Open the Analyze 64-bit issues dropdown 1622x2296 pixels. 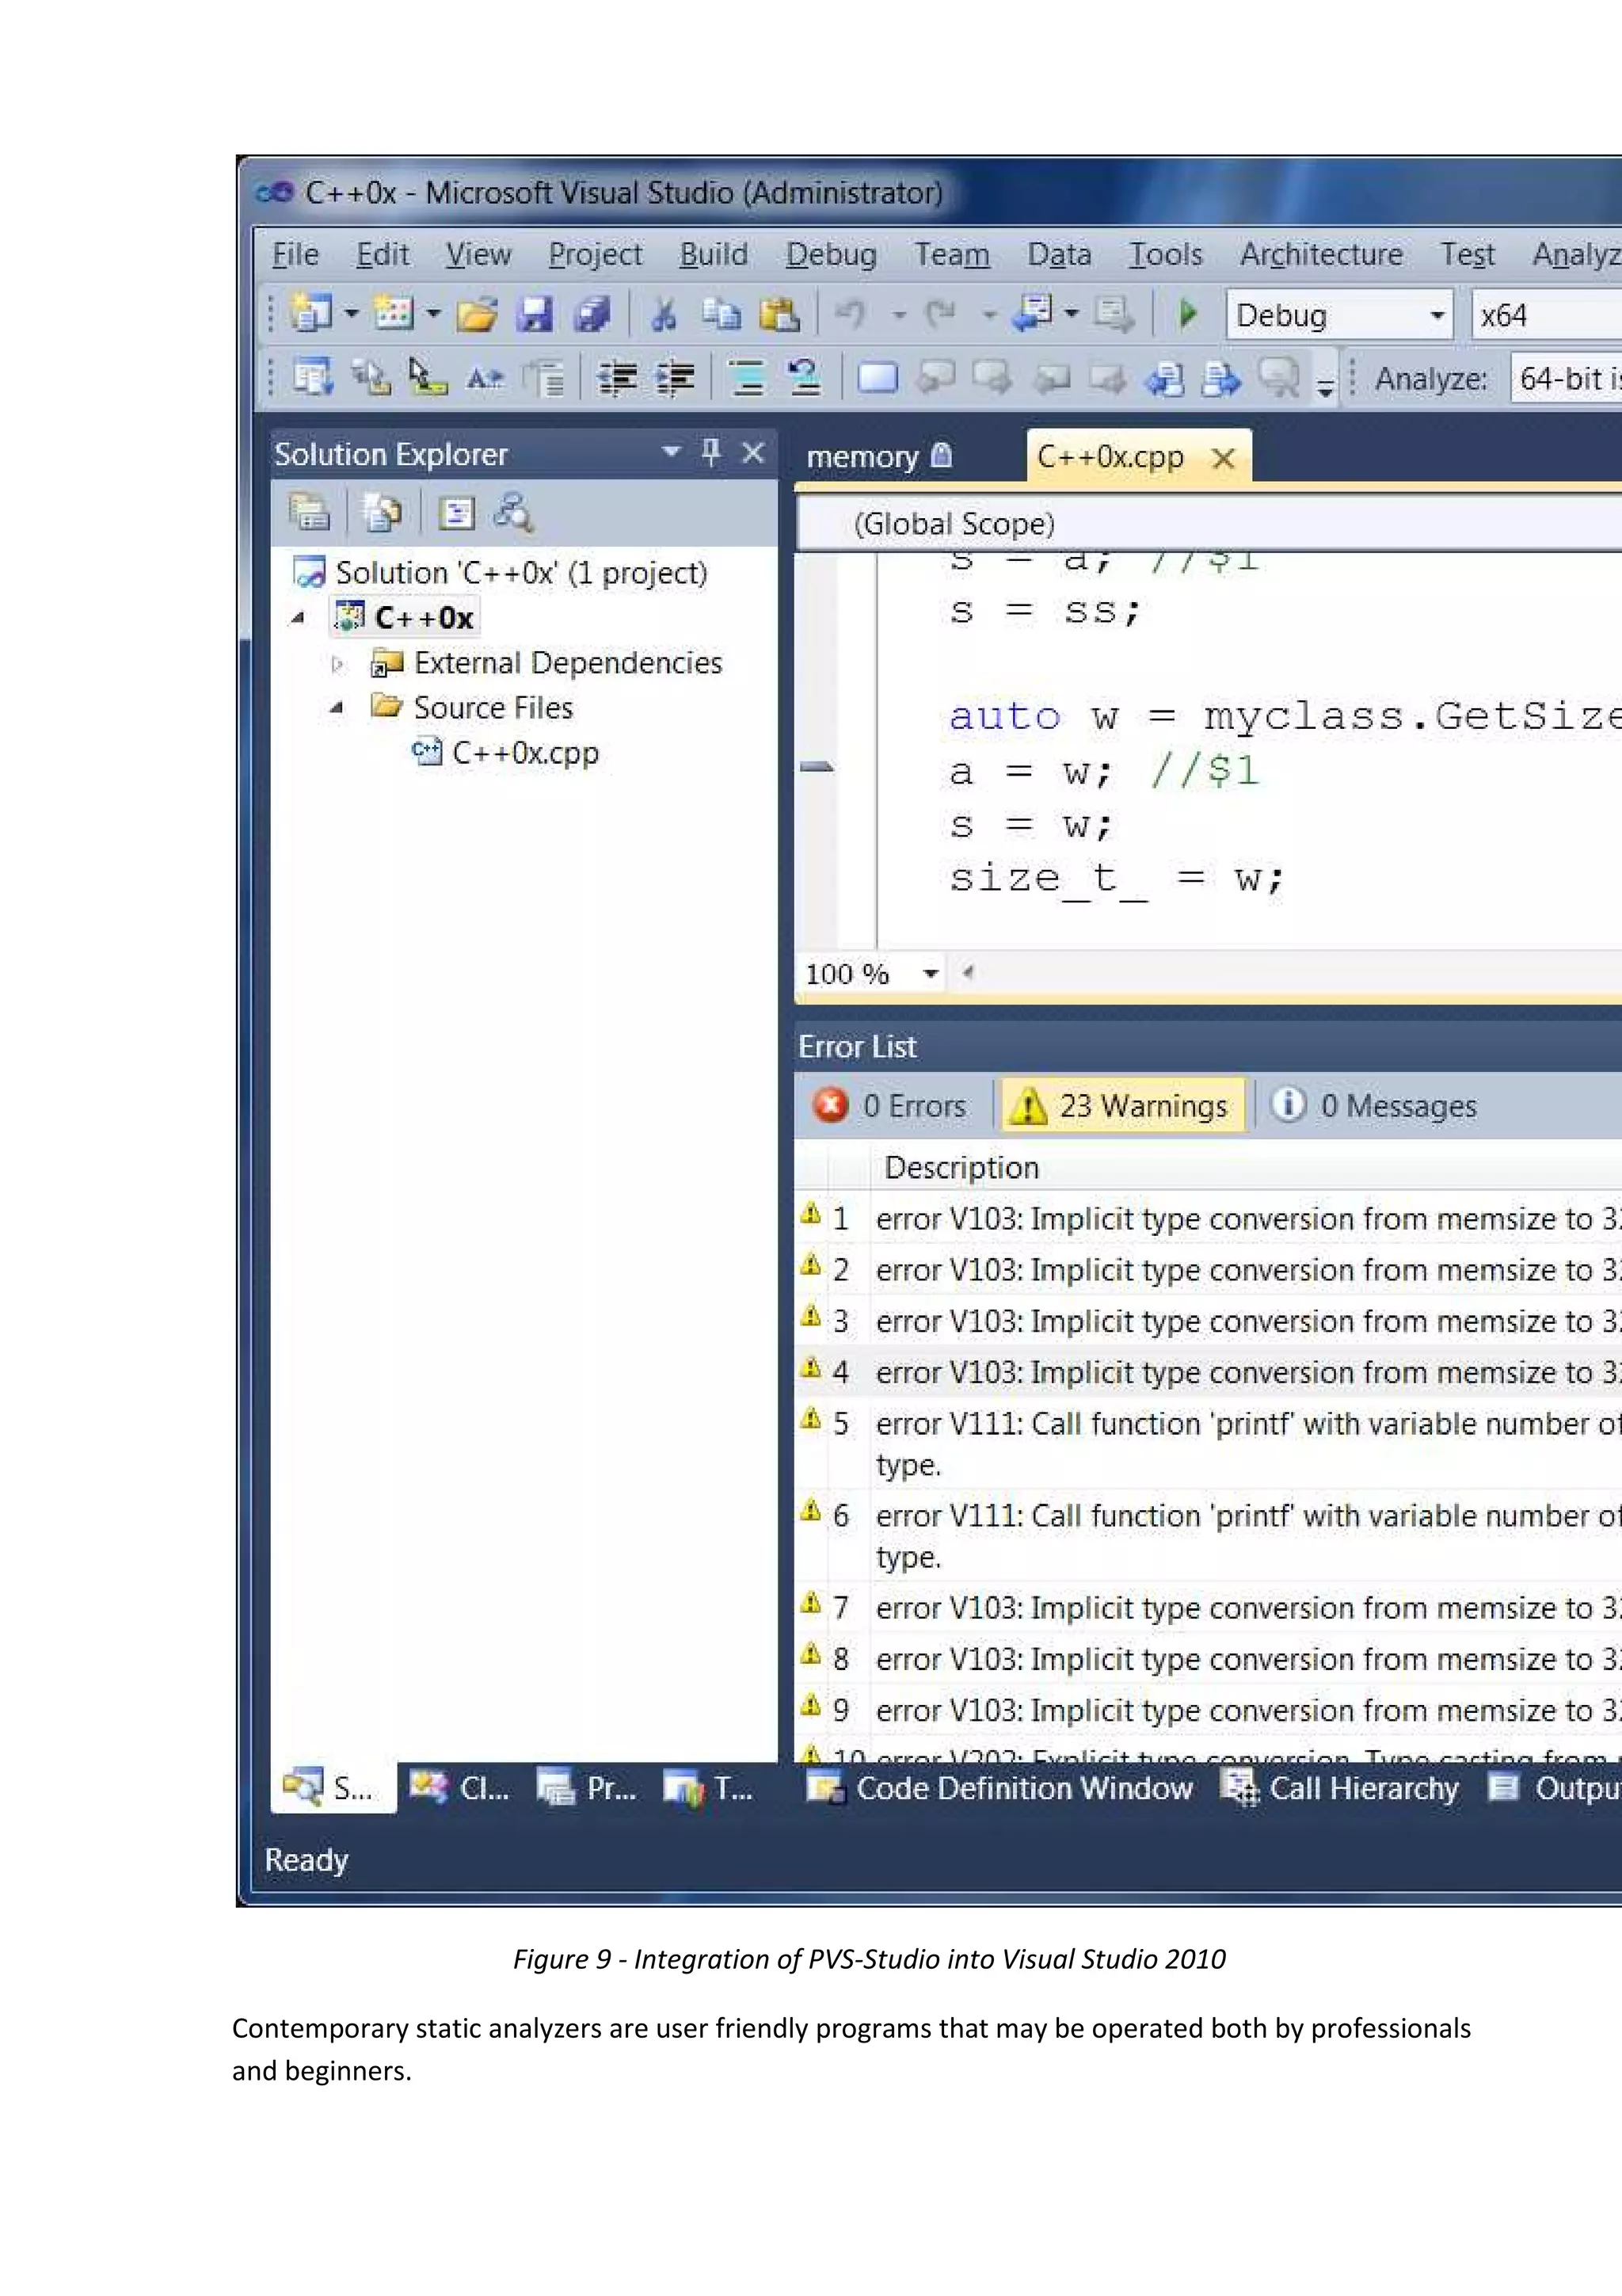click(x=1566, y=378)
